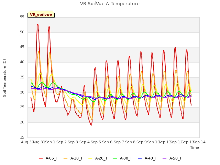Click the green A-30_T legend swatch

115,159
